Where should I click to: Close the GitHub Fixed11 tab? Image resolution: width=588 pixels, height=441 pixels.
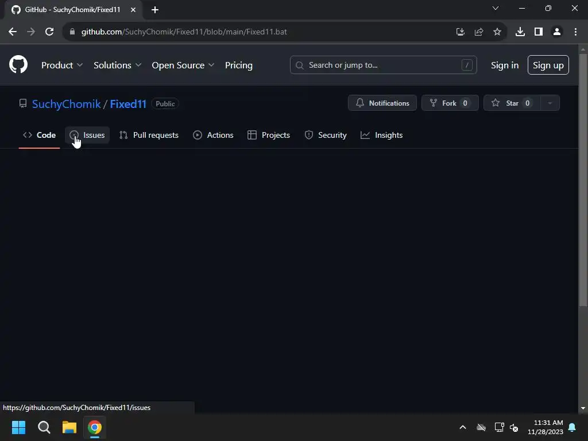(x=133, y=10)
